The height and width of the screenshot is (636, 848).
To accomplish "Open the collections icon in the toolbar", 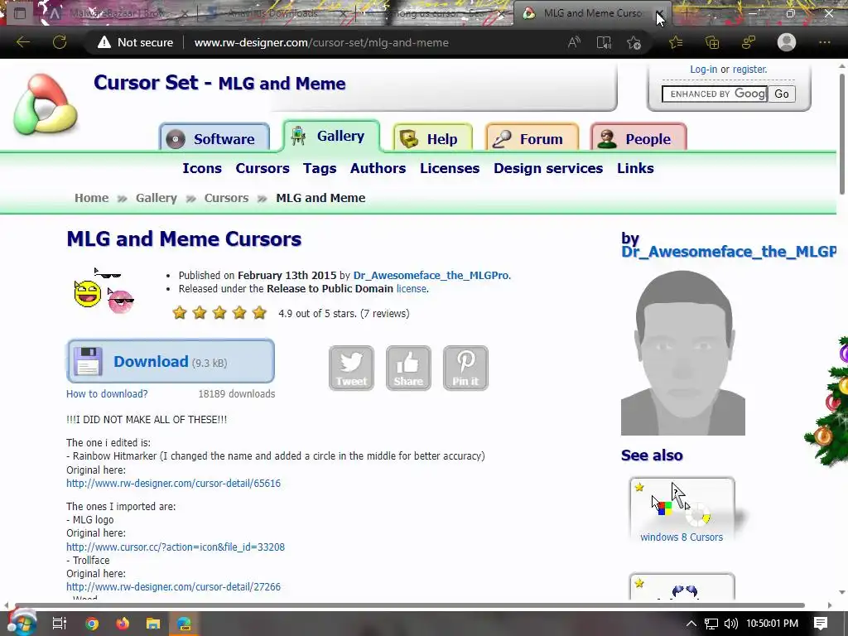I will pyautogui.click(x=712, y=42).
